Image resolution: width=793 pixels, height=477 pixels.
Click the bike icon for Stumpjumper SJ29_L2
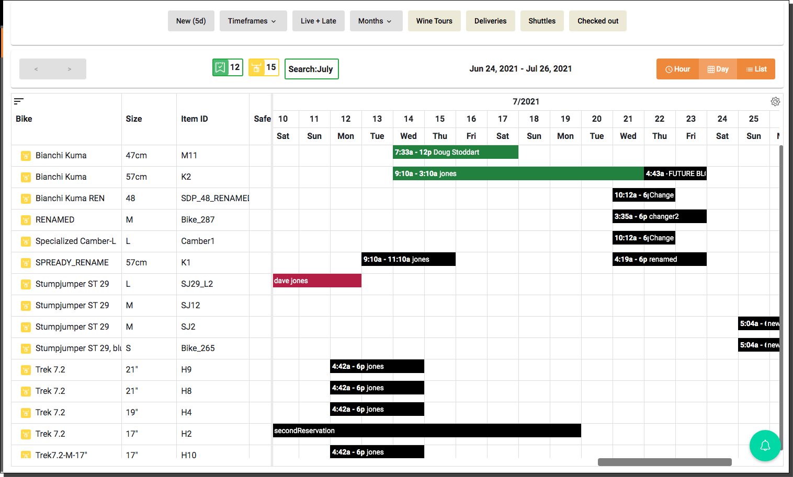[26, 284]
